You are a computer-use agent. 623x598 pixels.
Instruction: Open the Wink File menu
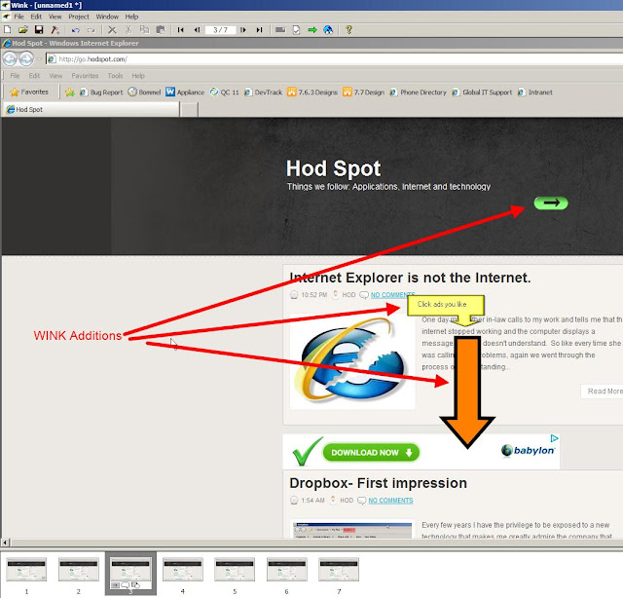point(18,17)
